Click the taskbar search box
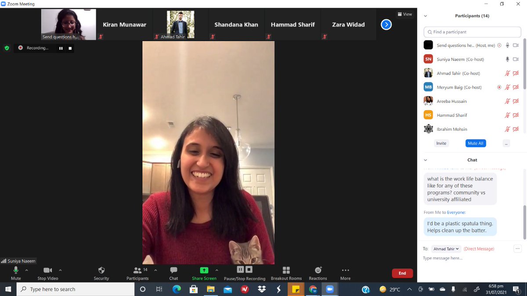 (76, 289)
